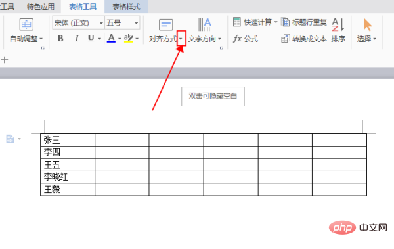Switch to the 表格样式 tab
Screen dimensions: 394x249
[x=126, y=7]
